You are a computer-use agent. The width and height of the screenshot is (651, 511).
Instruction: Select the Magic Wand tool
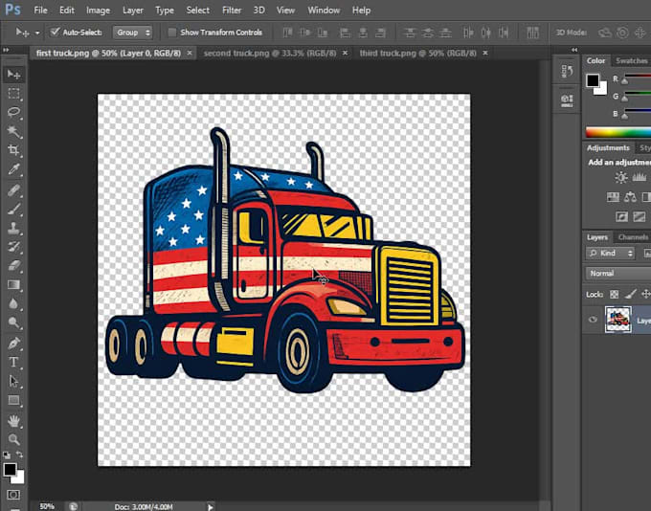13,131
